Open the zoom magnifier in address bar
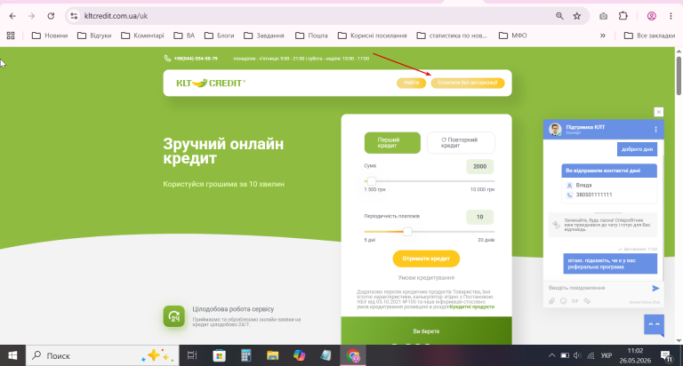Screen dimensions: 683x366 tap(559, 16)
